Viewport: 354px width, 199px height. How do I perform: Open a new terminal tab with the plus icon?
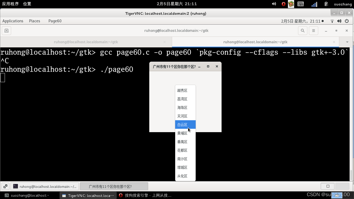point(6,31)
